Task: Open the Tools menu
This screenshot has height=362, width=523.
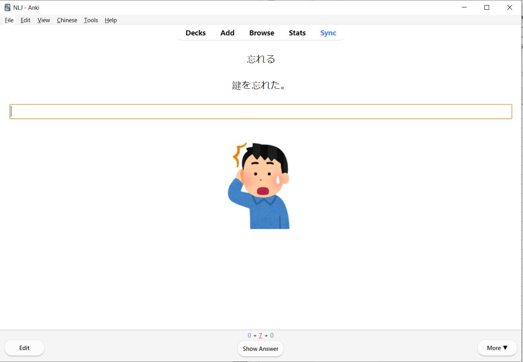Action: pyautogui.click(x=91, y=20)
